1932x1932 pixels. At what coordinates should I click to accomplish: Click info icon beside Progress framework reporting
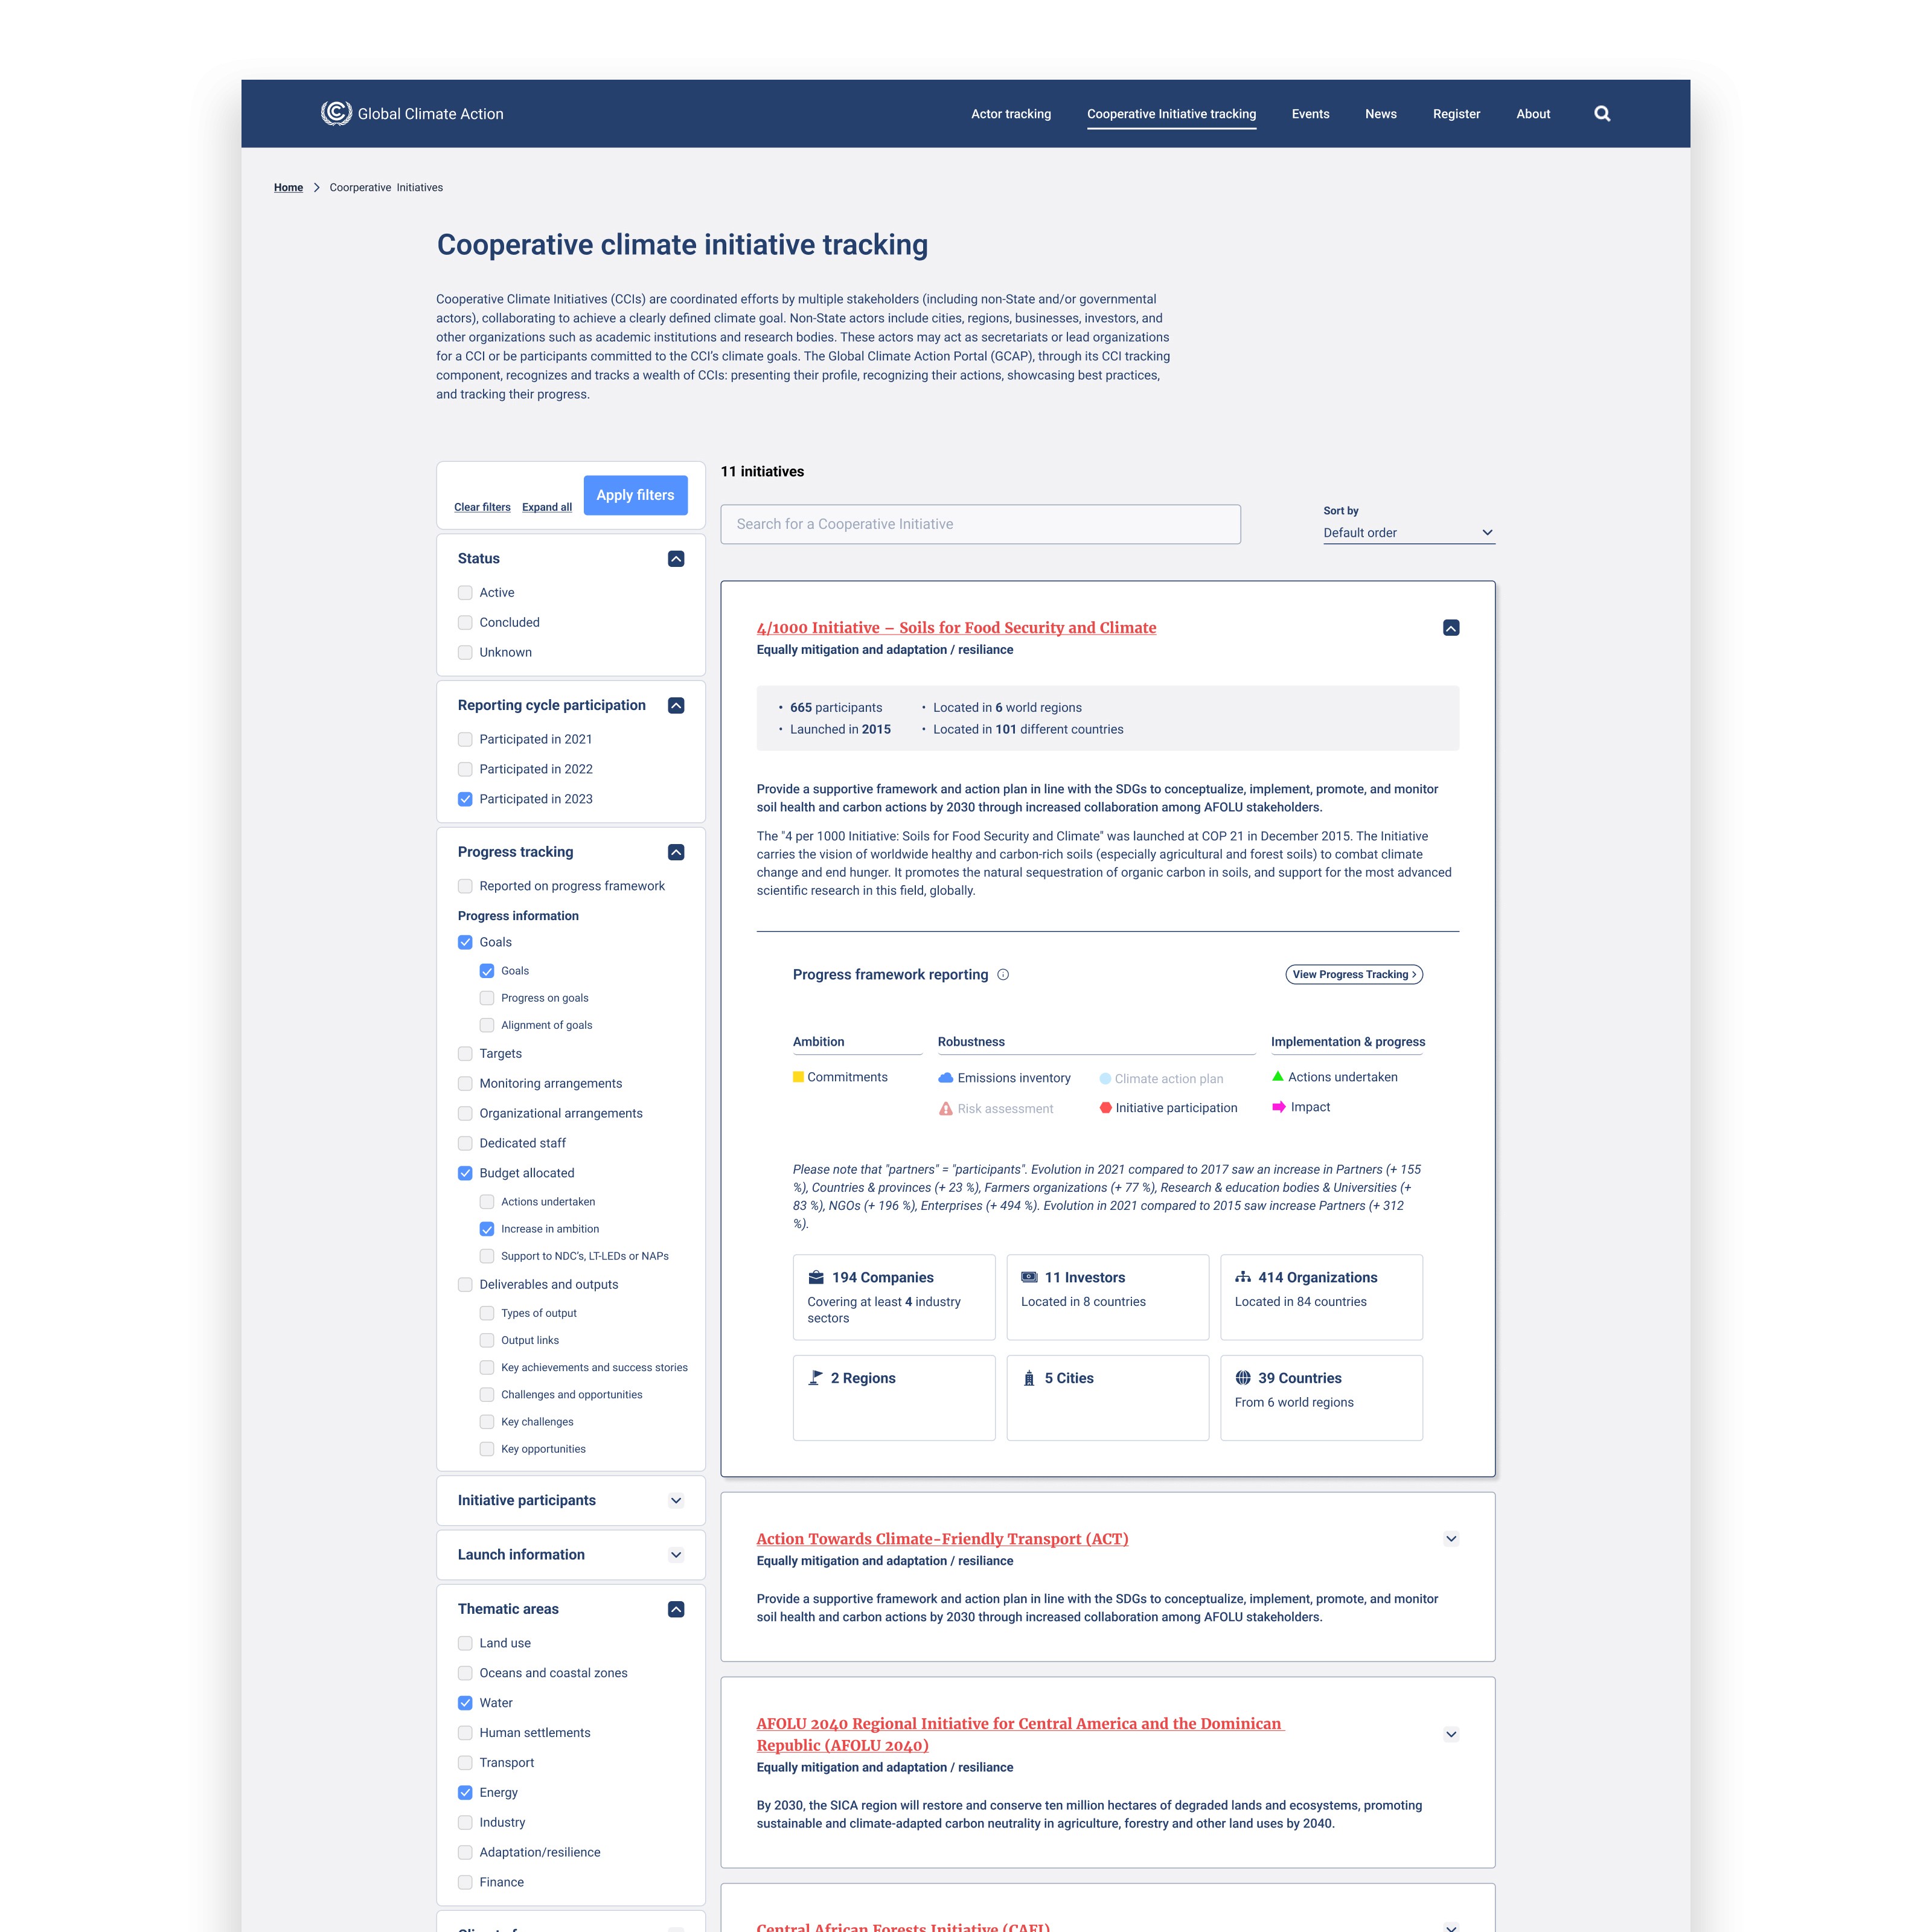tap(1003, 974)
